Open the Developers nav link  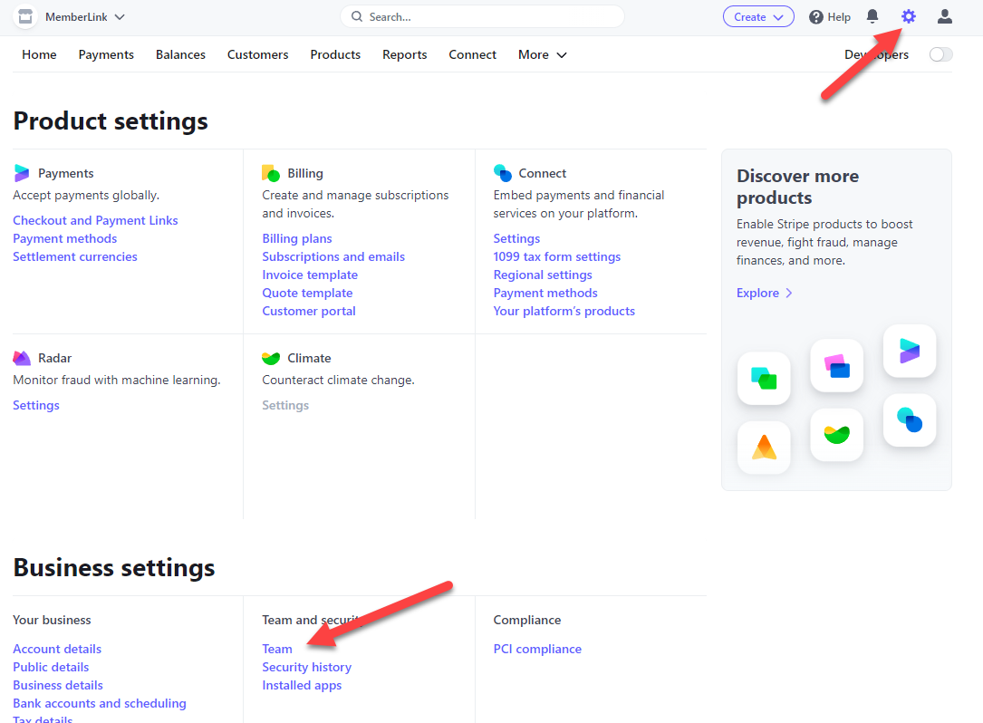(876, 54)
